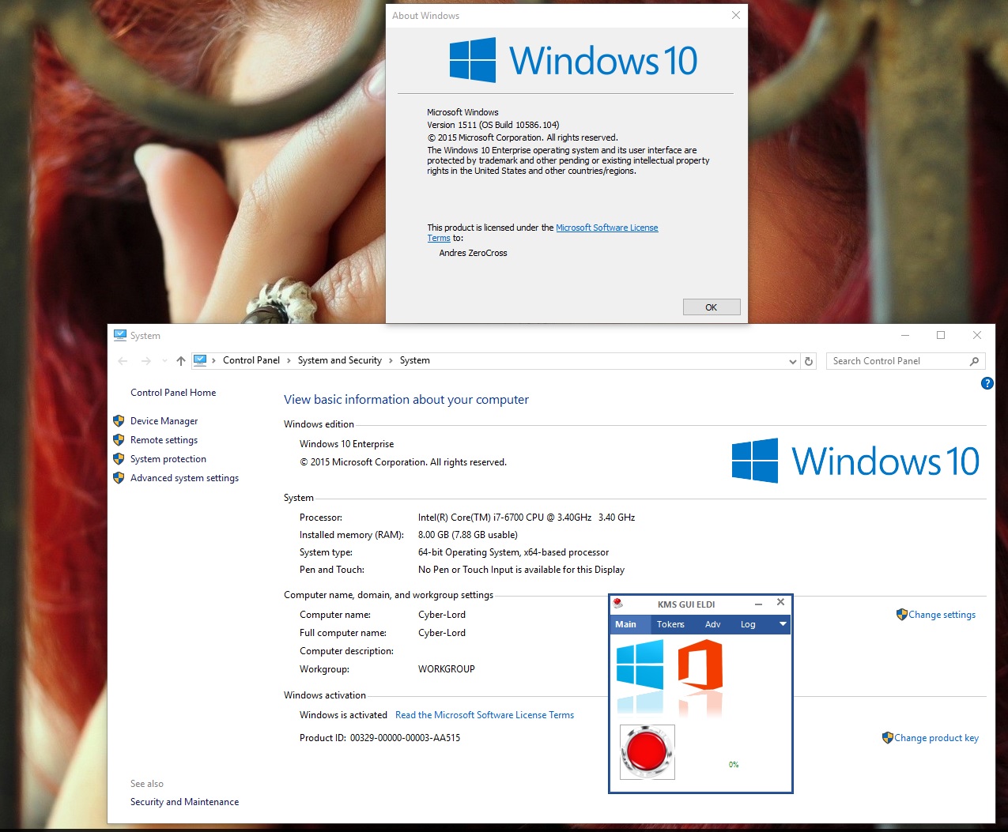
Task: Open recent locations dropdown chevron
Action: (164, 361)
